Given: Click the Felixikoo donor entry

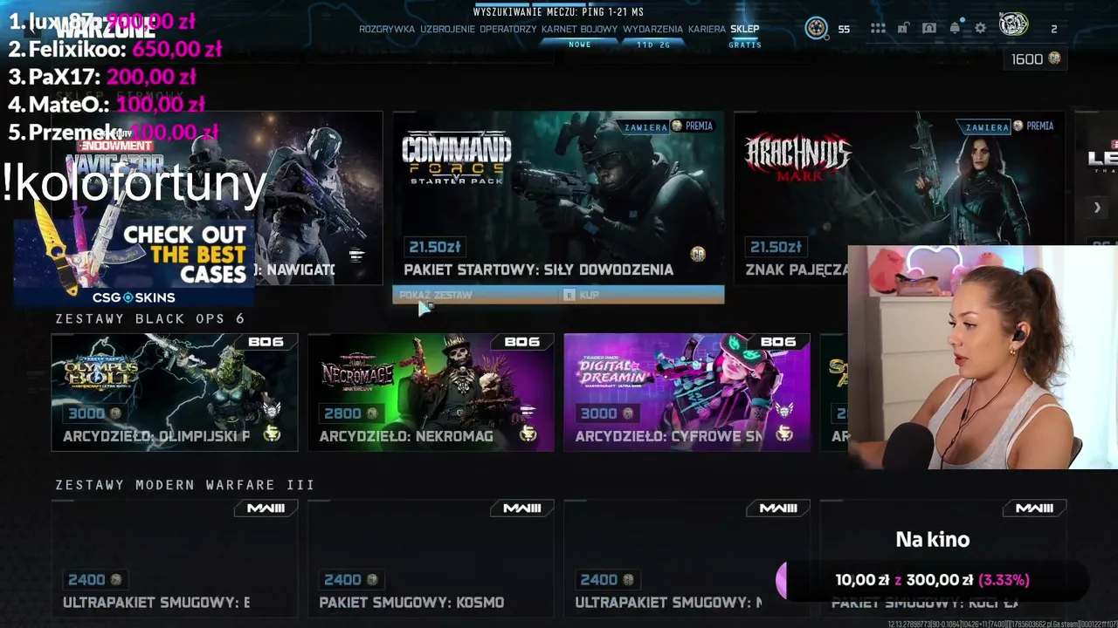Looking at the screenshot, I should click(x=115, y=49).
